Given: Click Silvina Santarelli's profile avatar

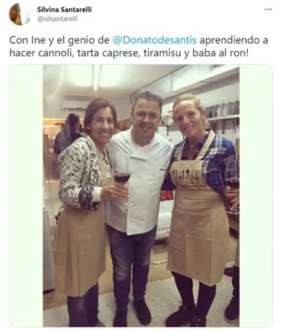Looking at the screenshot, I should pyautogui.click(x=20, y=14).
